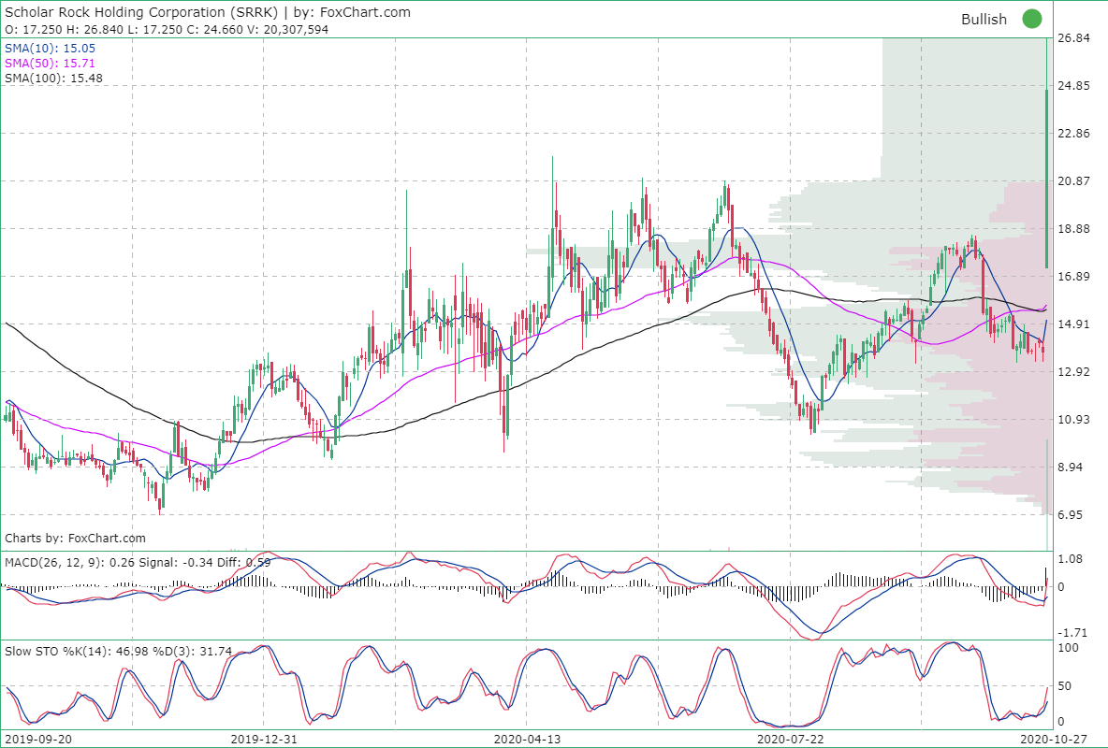The height and width of the screenshot is (748, 1108).
Task: Click the 2020-10-27 date label
Action: pyautogui.click(x=1053, y=739)
